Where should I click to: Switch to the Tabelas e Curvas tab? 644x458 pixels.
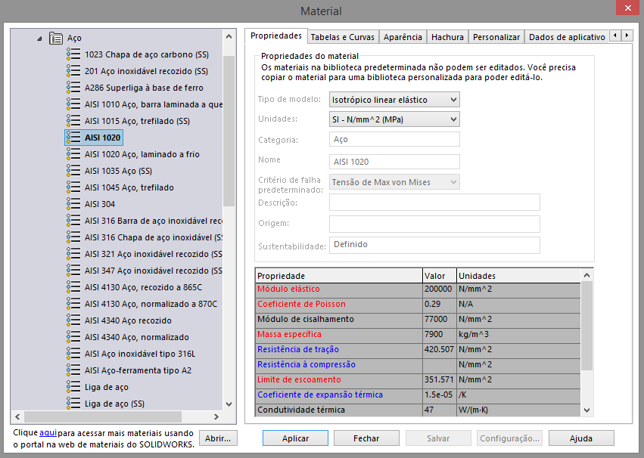pyautogui.click(x=342, y=37)
